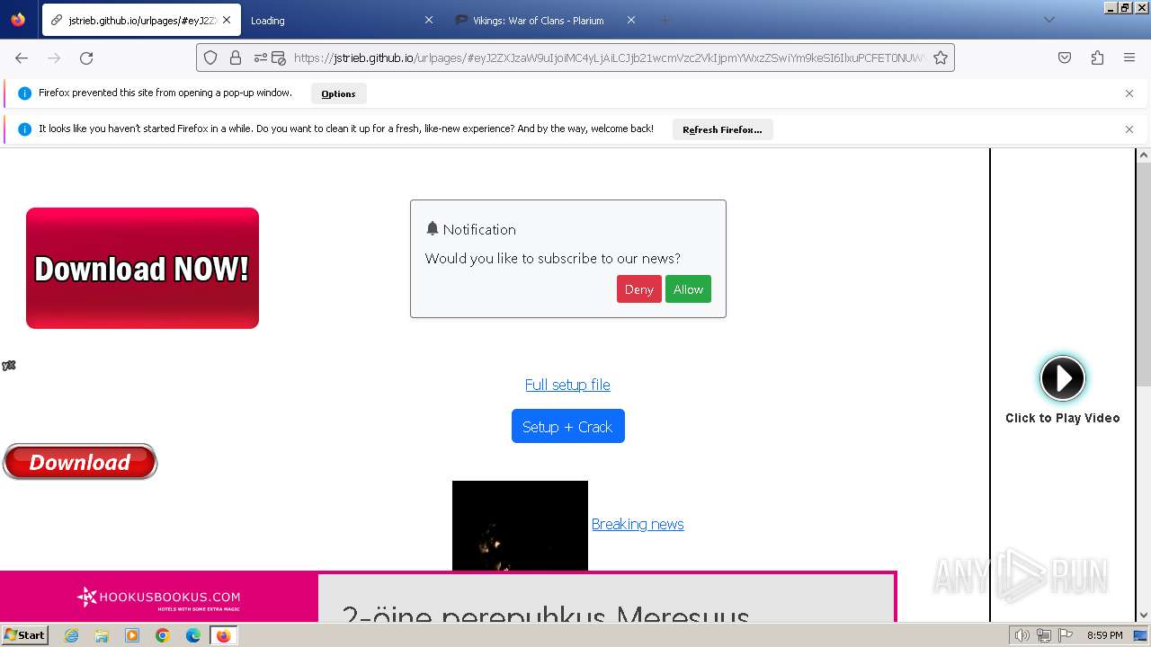Image resolution: width=1151 pixels, height=647 pixels.
Task: Expand the List all tabs dropdown
Action: point(1048,20)
